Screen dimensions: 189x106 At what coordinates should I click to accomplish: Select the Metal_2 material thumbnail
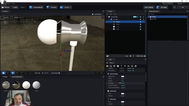pos(6,85)
